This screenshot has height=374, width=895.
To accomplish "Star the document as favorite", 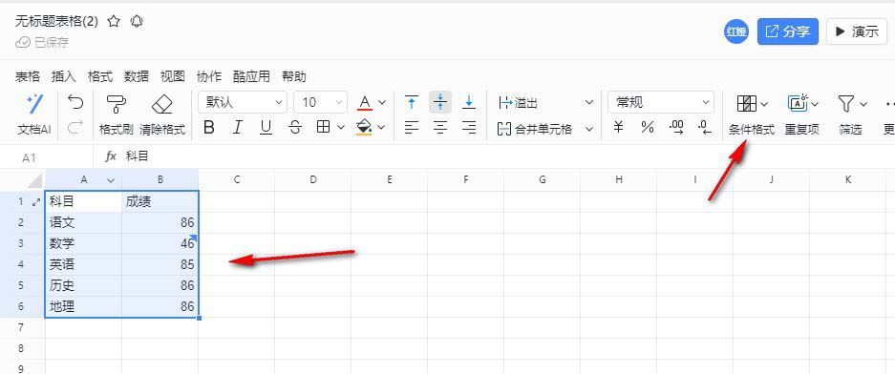I will pos(115,22).
